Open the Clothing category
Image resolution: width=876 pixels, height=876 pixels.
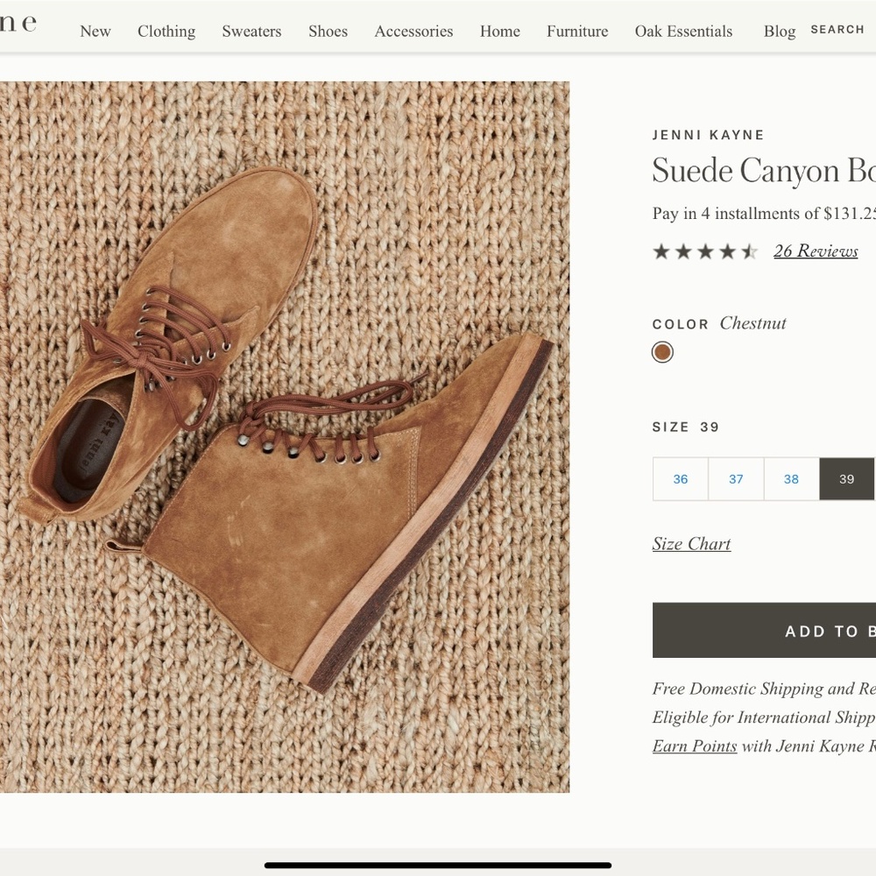166,31
